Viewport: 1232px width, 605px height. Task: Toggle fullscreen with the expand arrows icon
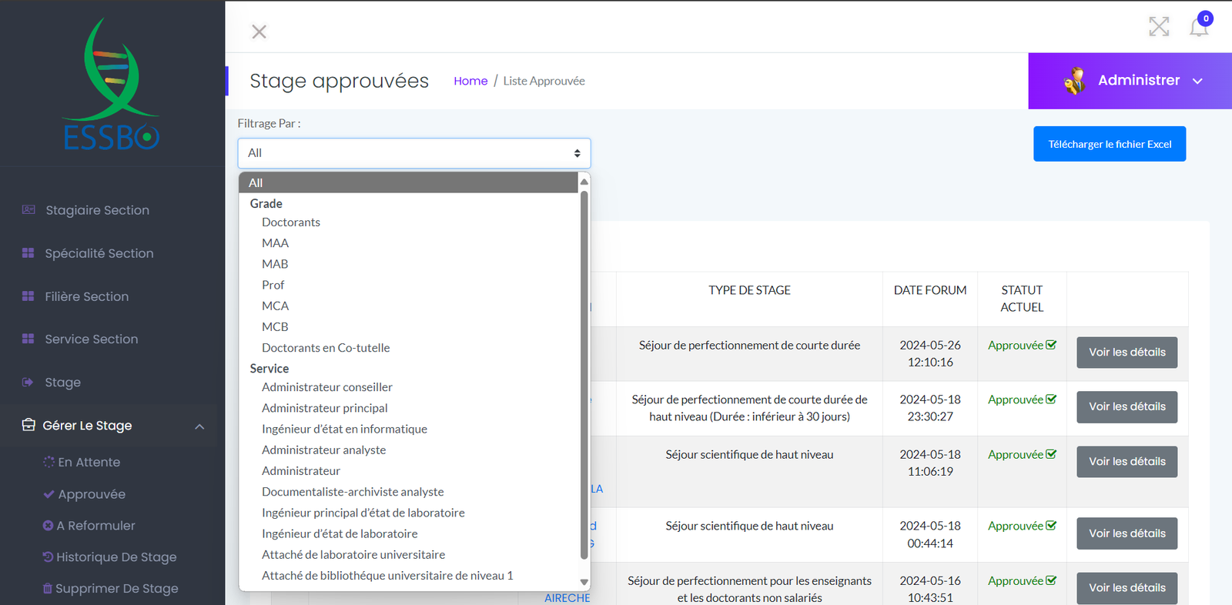pyautogui.click(x=1159, y=27)
